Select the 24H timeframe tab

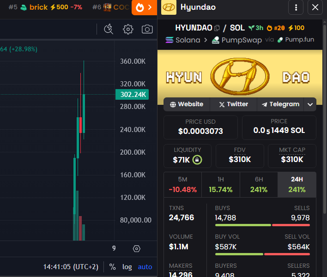(x=297, y=185)
